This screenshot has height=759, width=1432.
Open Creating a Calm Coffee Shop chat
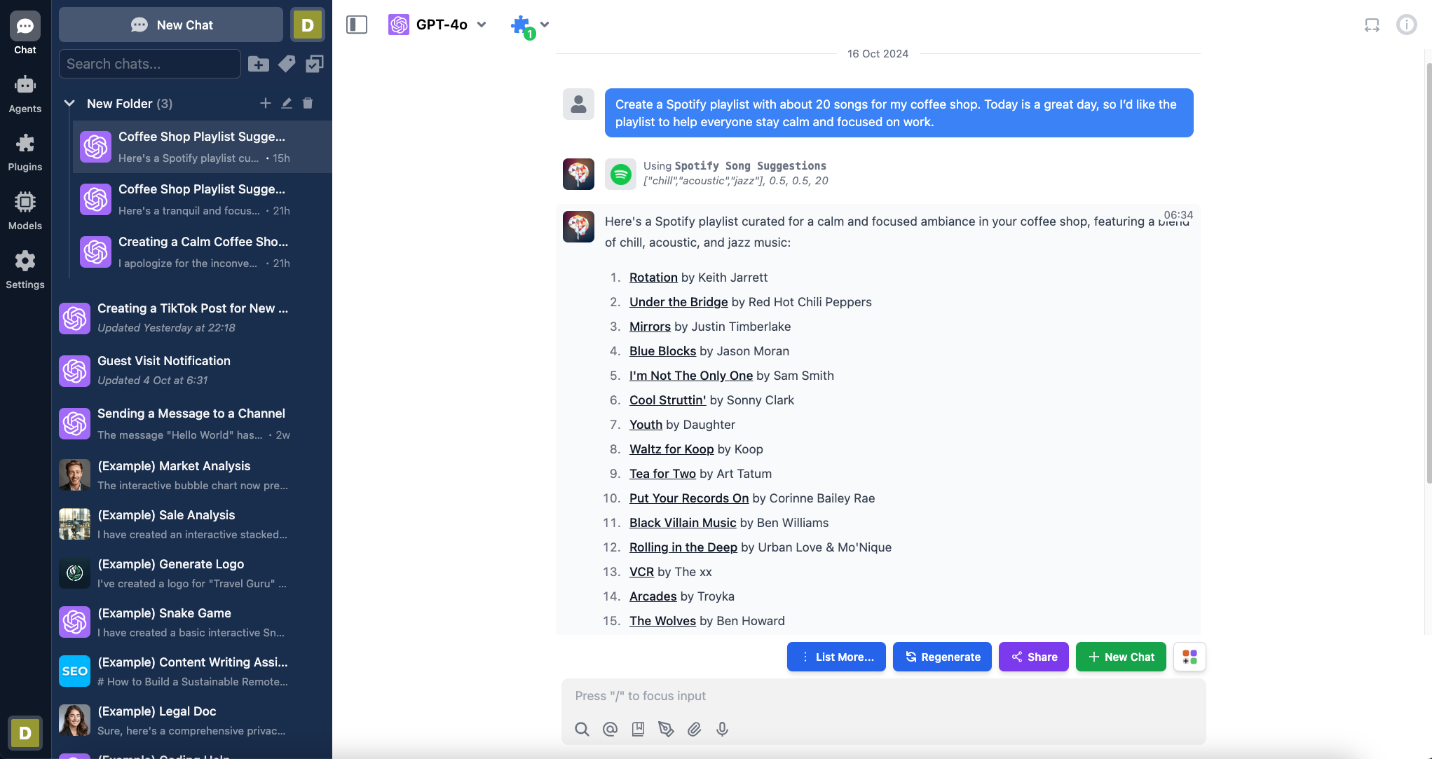(202, 252)
